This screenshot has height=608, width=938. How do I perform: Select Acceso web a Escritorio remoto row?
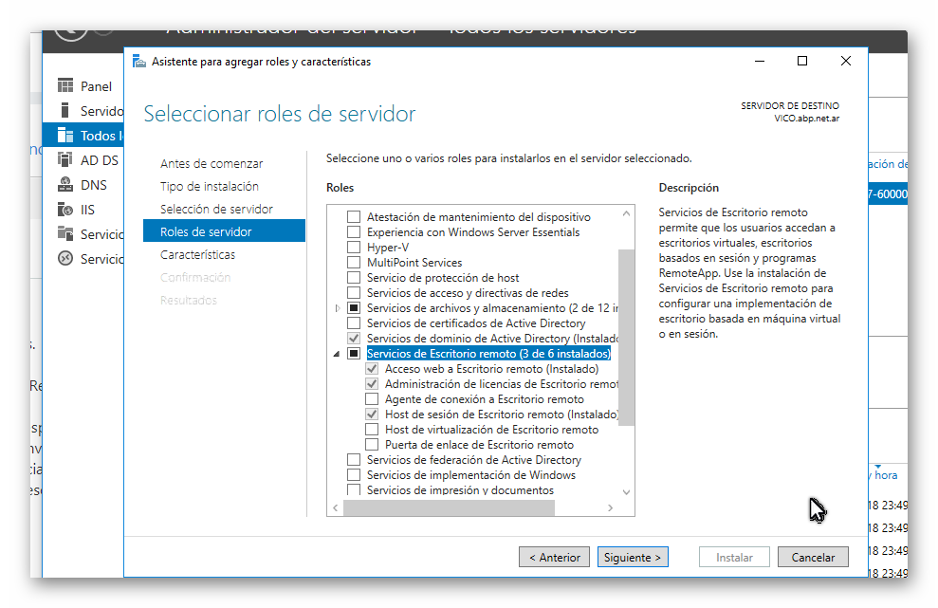point(491,369)
